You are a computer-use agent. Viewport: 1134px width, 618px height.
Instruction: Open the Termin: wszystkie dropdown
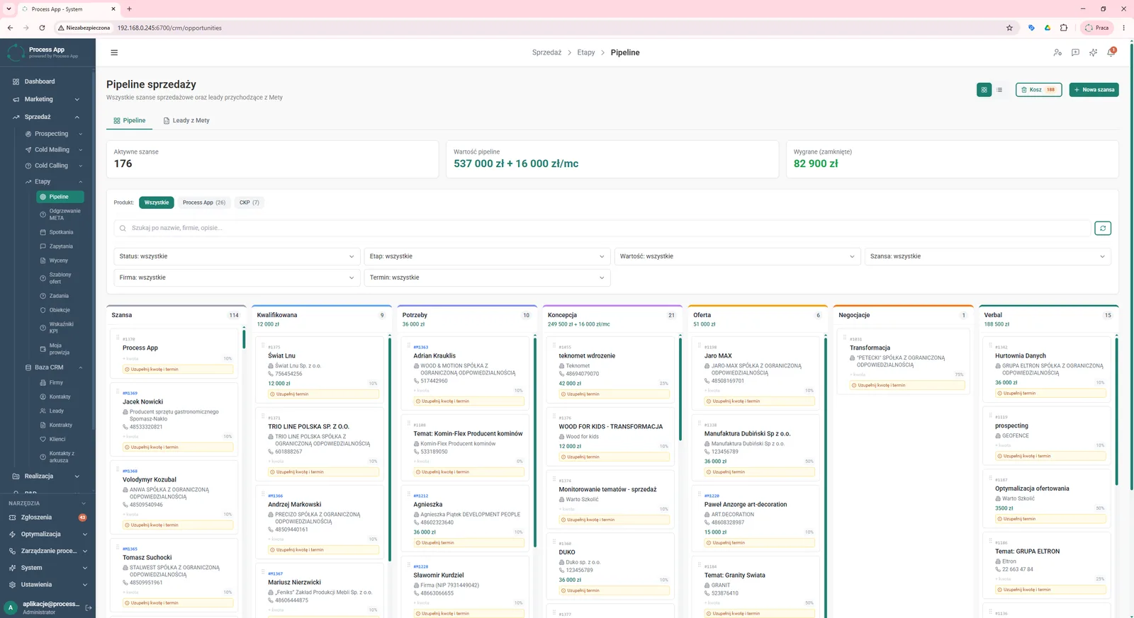487,277
